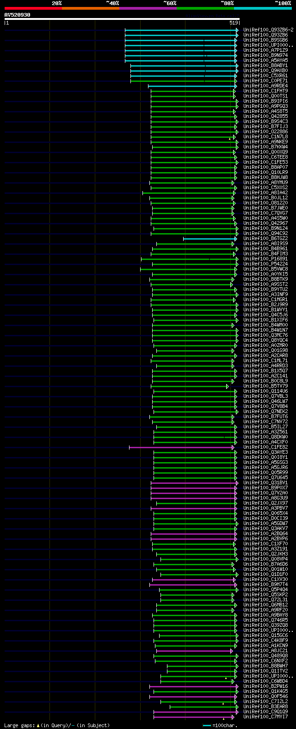Click the Large gaps legend text

[x=57, y=725]
